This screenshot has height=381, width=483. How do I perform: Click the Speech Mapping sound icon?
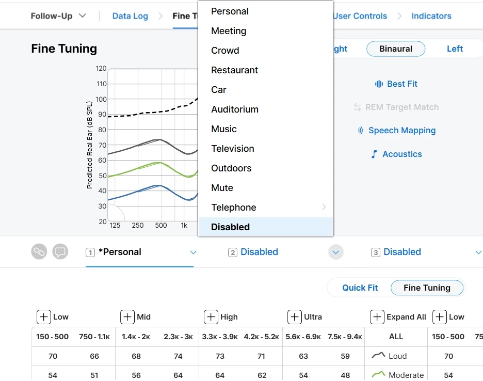[x=360, y=130]
